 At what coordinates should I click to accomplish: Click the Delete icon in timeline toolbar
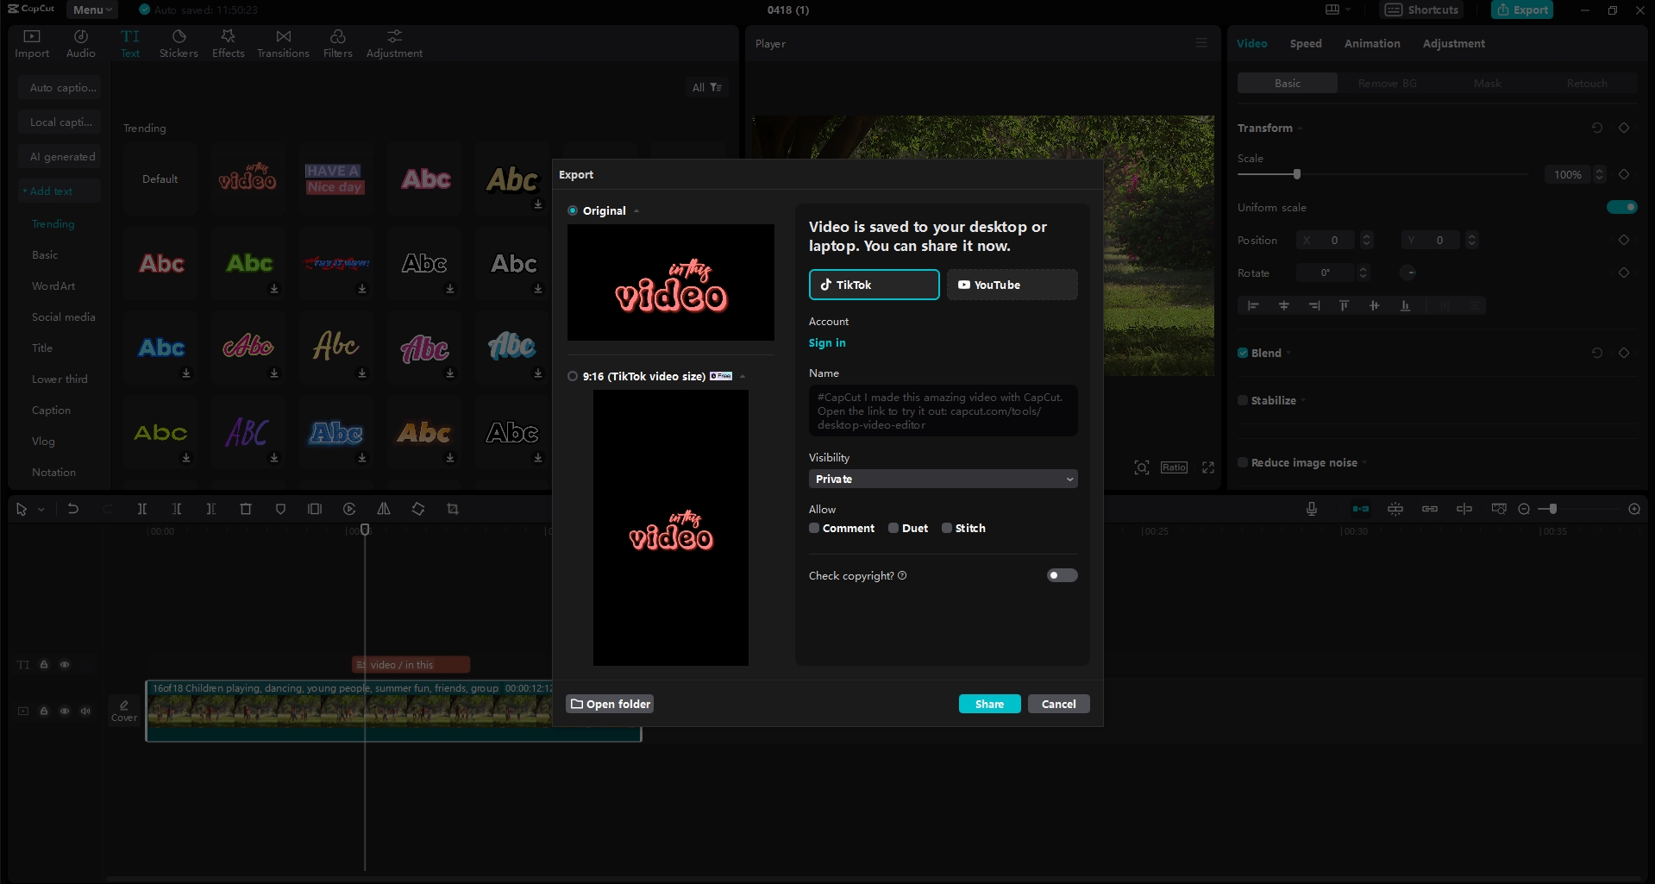pos(246,509)
